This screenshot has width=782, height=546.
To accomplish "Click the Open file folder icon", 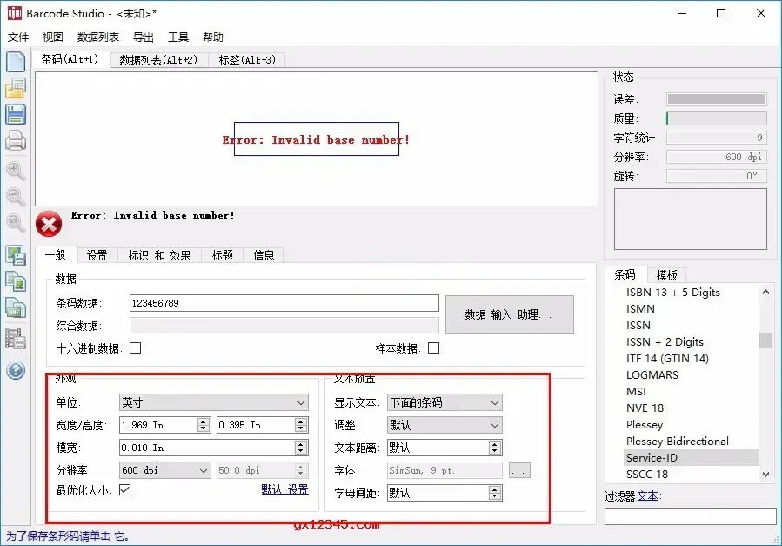I will (x=16, y=88).
